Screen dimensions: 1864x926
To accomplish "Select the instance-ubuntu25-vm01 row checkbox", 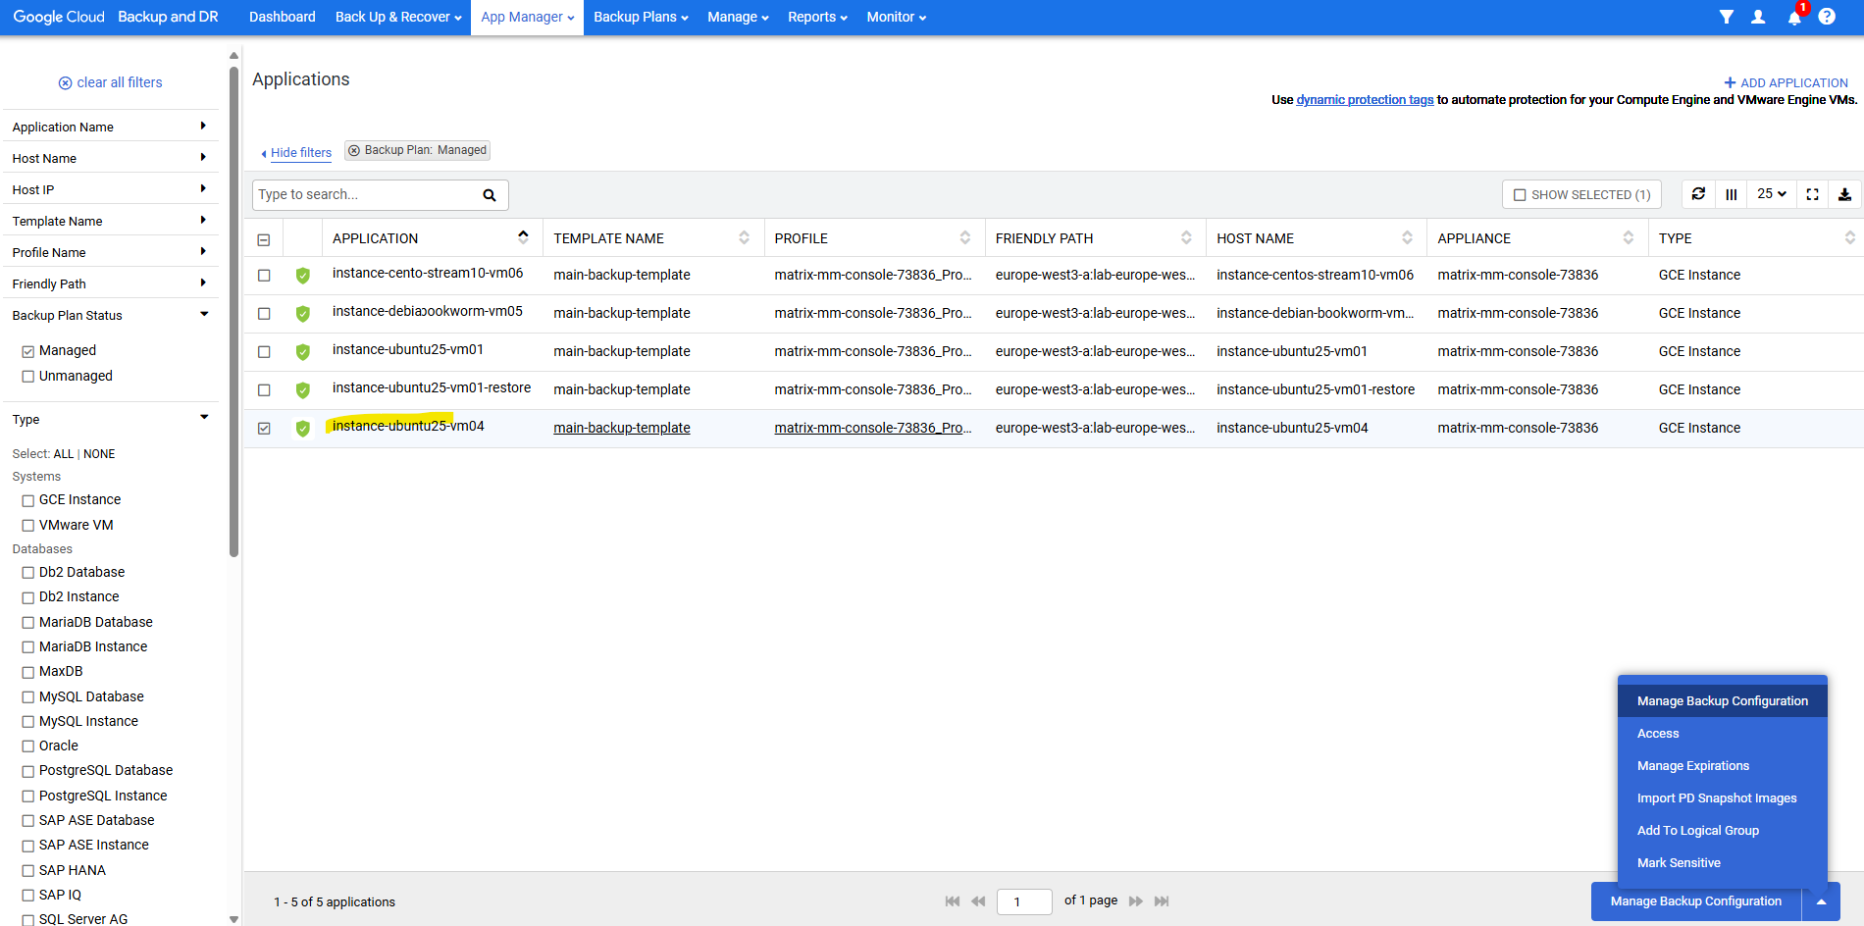I will (264, 351).
